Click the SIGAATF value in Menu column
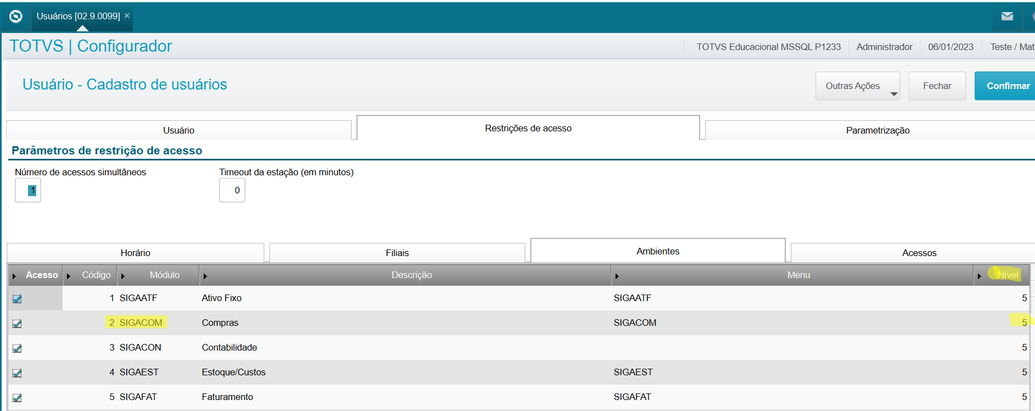The width and height of the screenshot is (1035, 411). (x=633, y=298)
